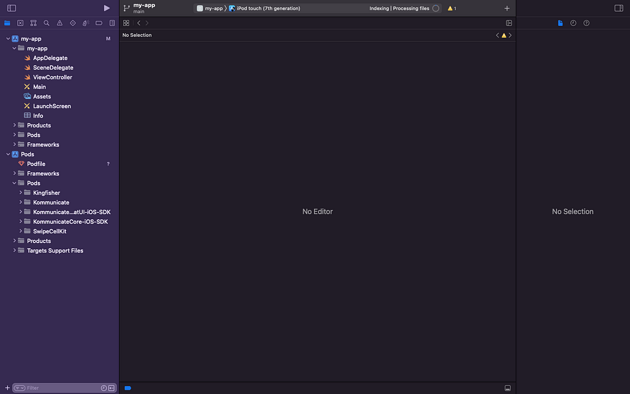Screen dimensions: 630x394
Task: Expand KommunicateCore-iOS-SDK folder
Action: pos(20,222)
